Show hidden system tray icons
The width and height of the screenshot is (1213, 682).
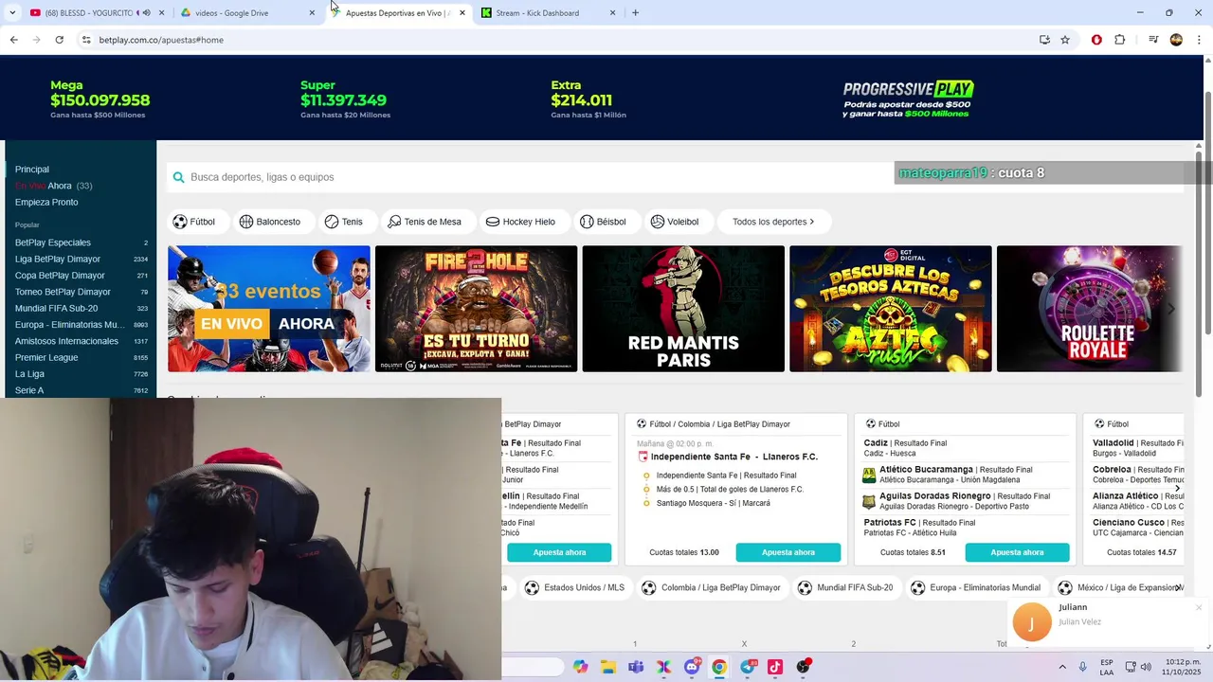(1061, 667)
